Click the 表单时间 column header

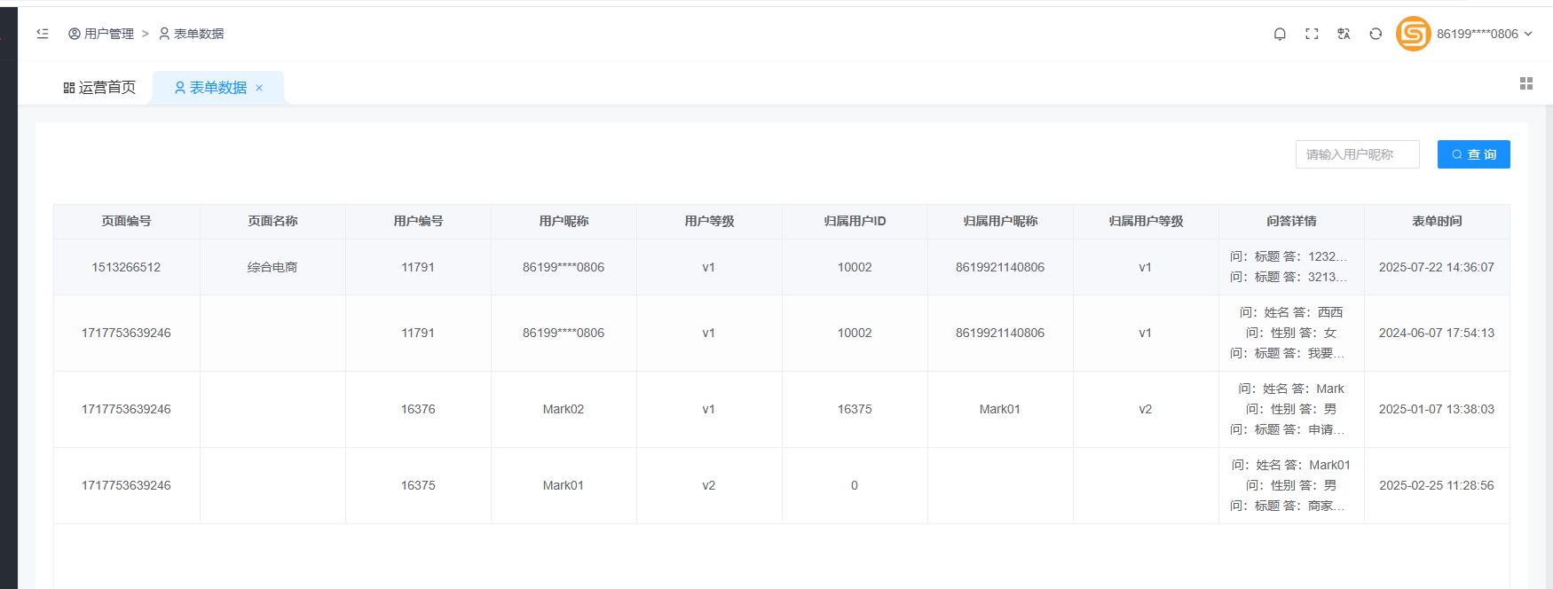tap(1436, 221)
